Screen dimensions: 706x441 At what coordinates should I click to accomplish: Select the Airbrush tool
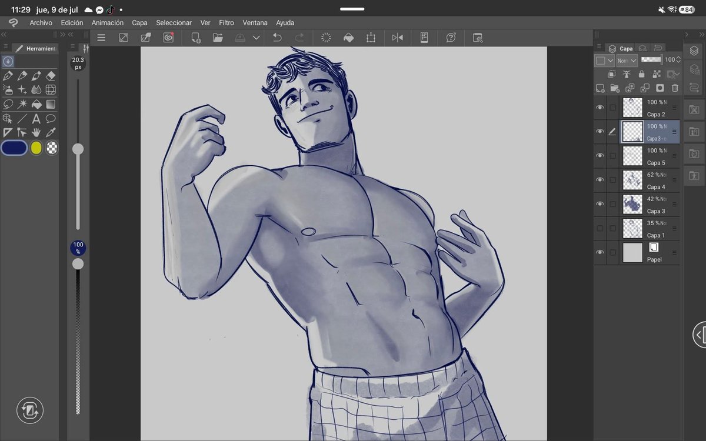(8, 89)
